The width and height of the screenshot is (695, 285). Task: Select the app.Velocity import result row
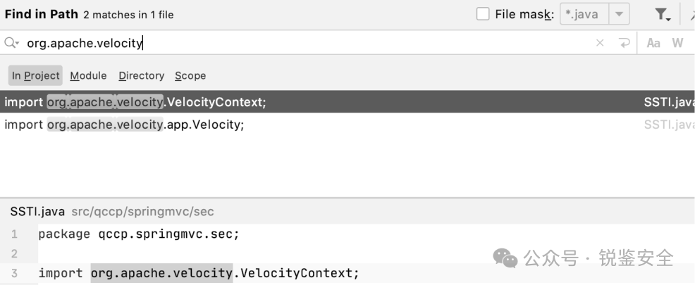click(347, 125)
